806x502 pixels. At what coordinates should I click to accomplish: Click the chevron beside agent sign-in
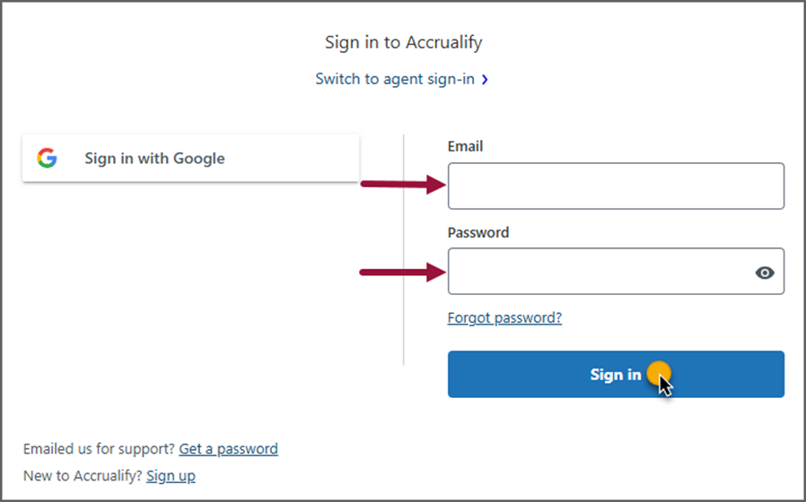tap(485, 80)
